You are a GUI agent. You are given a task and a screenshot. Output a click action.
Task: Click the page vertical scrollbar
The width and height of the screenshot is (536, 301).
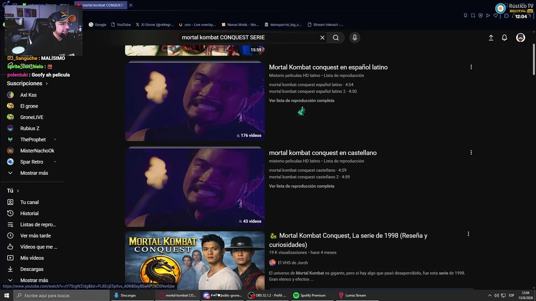point(533,59)
